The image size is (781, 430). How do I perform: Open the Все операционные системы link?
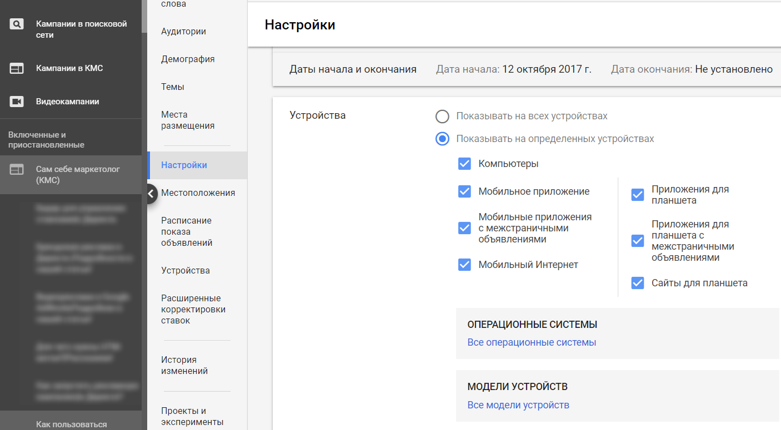(x=532, y=342)
